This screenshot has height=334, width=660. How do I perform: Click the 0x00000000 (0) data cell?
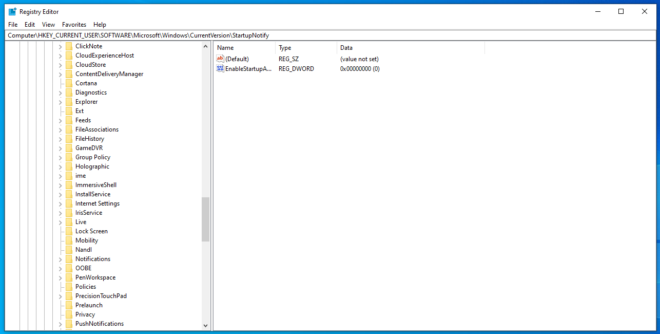tap(360, 69)
